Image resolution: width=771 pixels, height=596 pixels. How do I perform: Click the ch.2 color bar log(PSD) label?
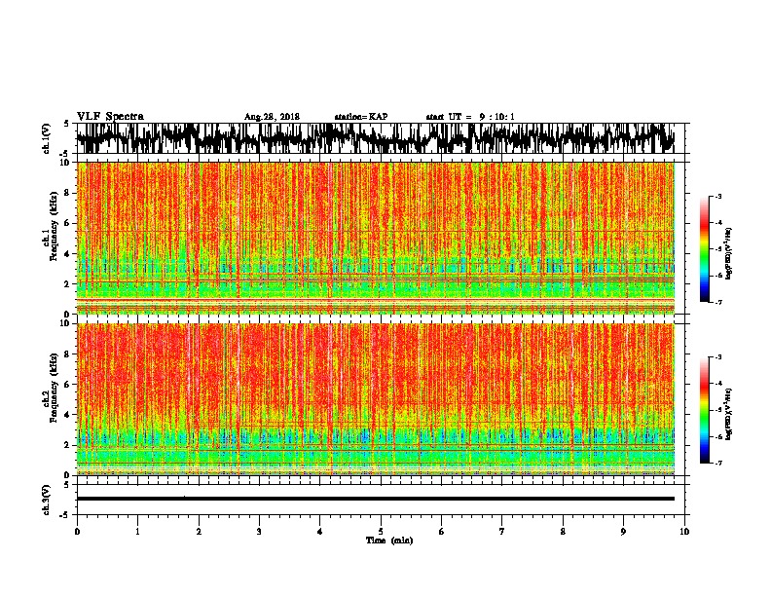[x=729, y=415]
